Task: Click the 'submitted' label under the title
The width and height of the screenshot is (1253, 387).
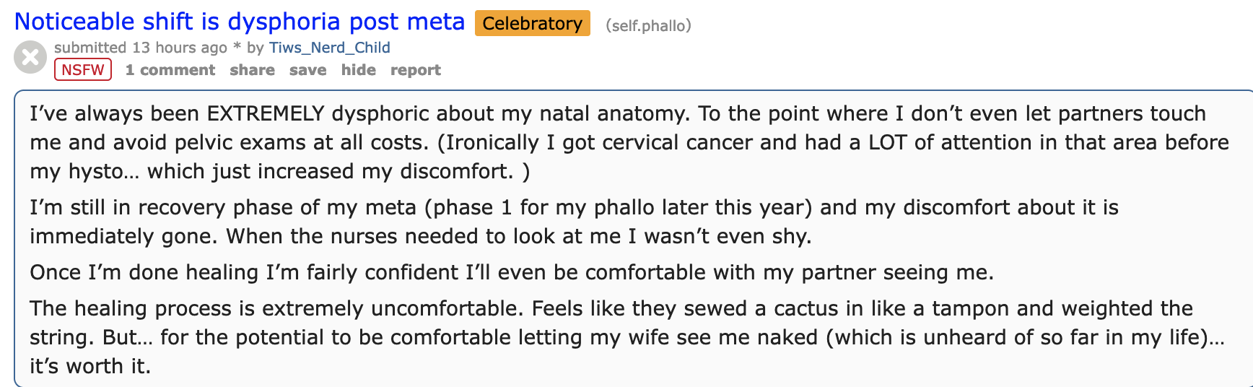Action: (90, 48)
